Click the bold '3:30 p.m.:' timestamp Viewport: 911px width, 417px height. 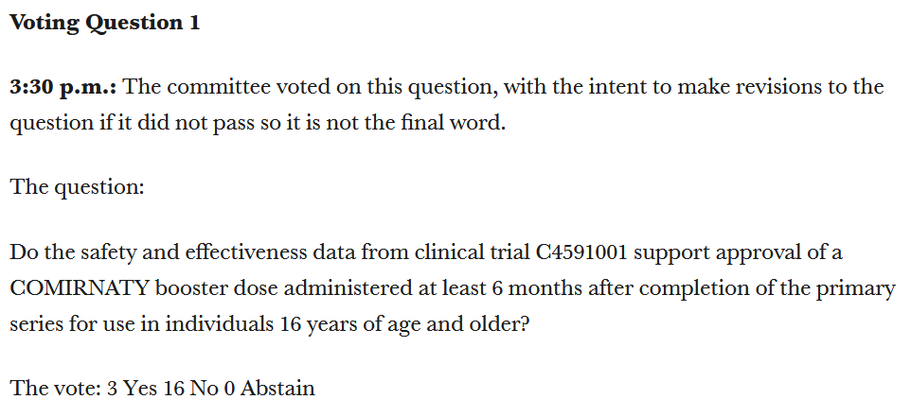[x=63, y=88]
